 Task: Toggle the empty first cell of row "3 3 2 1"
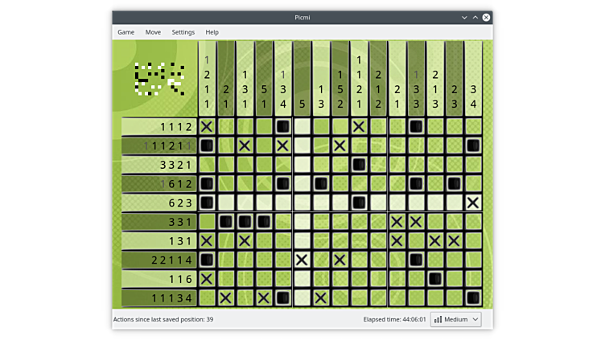(x=207, y=164)
